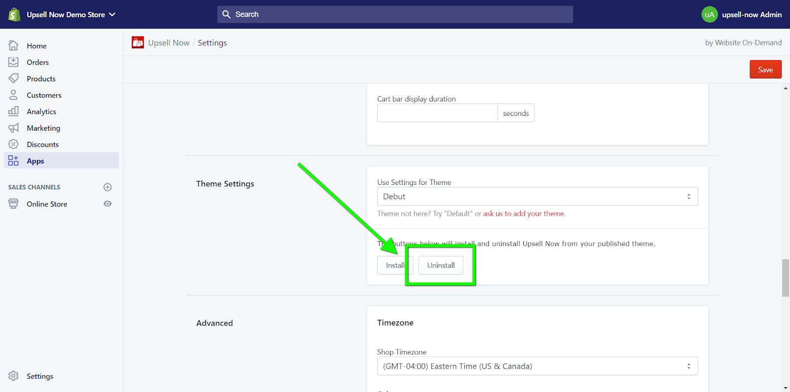Click 'by Website On-Demand' link
This screenshot has height=392, width=790.
743,42
